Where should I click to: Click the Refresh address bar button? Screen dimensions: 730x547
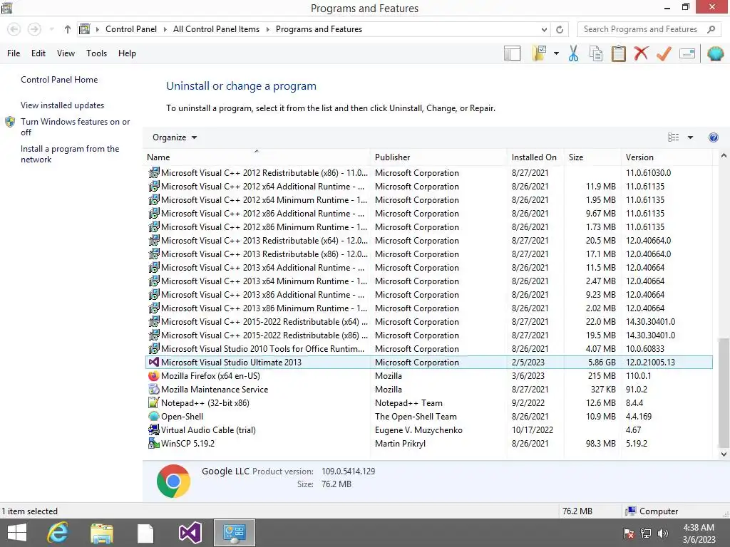tap(560, 29)
